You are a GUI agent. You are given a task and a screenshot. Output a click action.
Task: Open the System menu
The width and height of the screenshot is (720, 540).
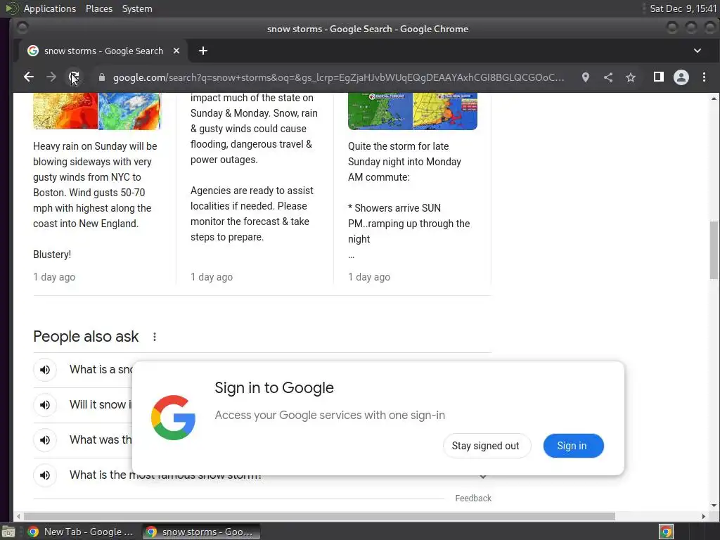(x=137, y=8)
